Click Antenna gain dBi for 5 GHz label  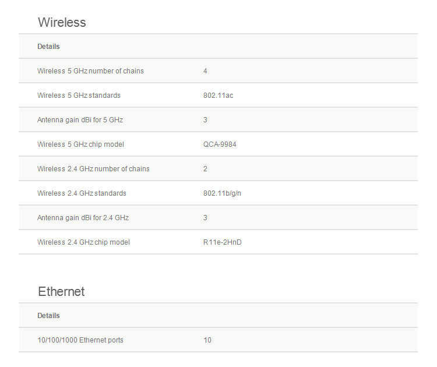pyautogui.click(x=80, y=120)
